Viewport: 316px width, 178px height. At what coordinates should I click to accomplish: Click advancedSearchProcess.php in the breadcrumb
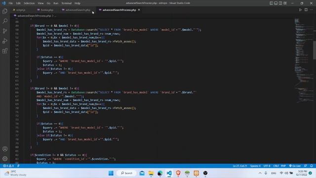[34, 16]
